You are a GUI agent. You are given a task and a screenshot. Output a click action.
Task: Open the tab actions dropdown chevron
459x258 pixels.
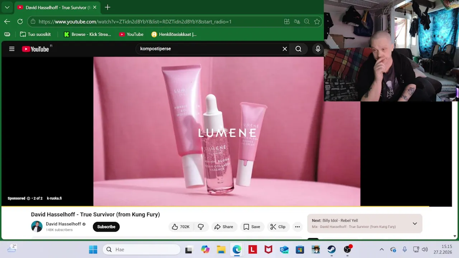(x=7, y=7)
